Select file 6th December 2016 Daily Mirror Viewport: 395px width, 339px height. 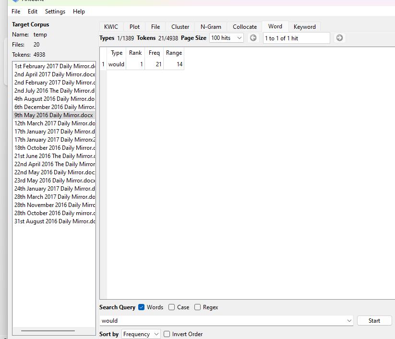tap(54, 107)
